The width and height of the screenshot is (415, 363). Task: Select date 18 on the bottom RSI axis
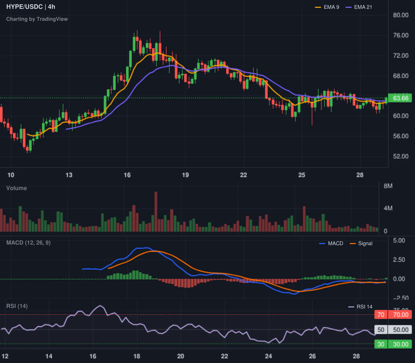tap(137, 356)
